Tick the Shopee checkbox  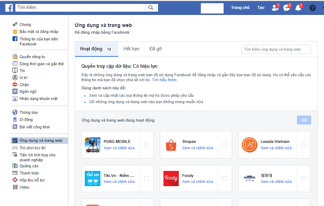coord(225,145)
